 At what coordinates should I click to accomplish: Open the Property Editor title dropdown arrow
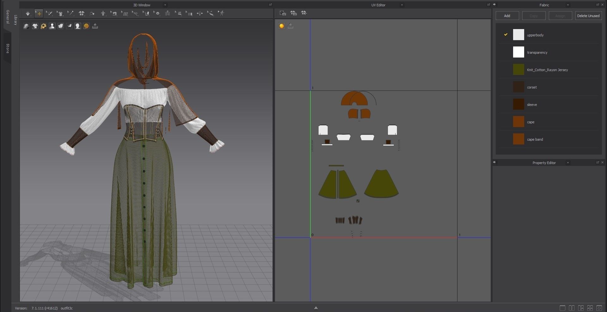pos(568,162)
